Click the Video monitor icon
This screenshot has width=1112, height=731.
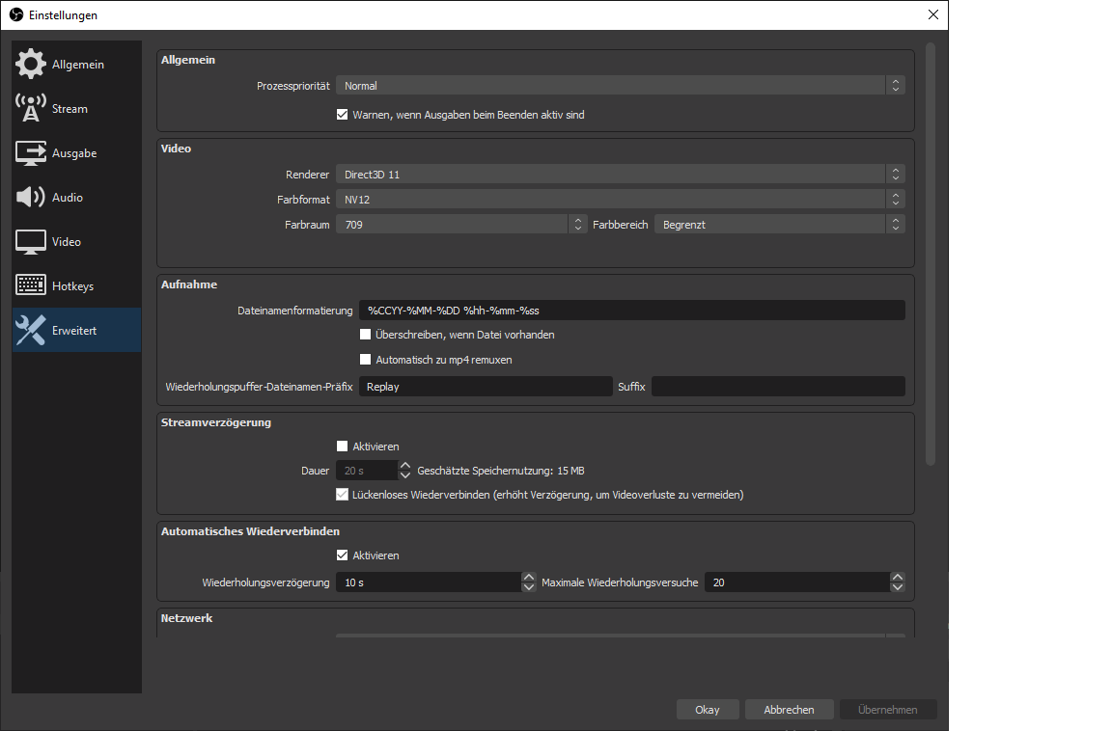tap(31, 241)
